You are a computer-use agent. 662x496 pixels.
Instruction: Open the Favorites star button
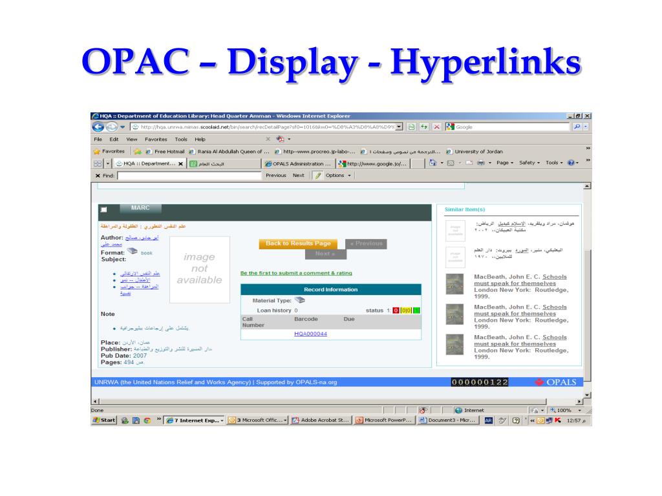(x=109, y=151)
